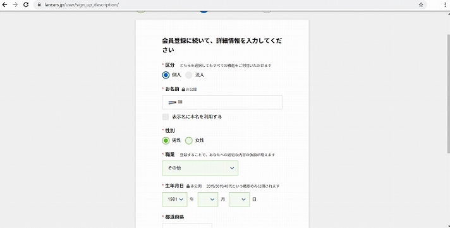
Task: Open the birth month (月) dropdown
Action: (208, 200)
